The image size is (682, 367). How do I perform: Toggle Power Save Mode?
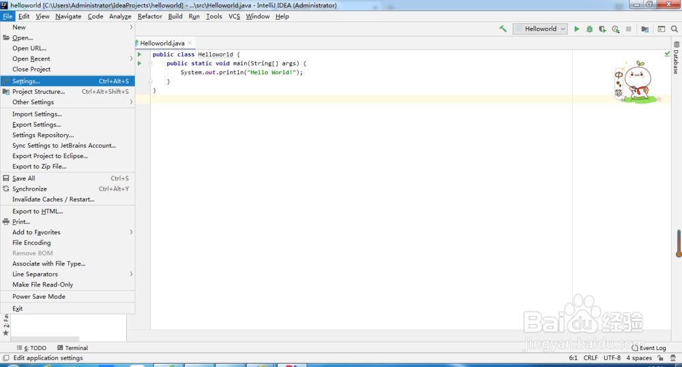point(68,297)
